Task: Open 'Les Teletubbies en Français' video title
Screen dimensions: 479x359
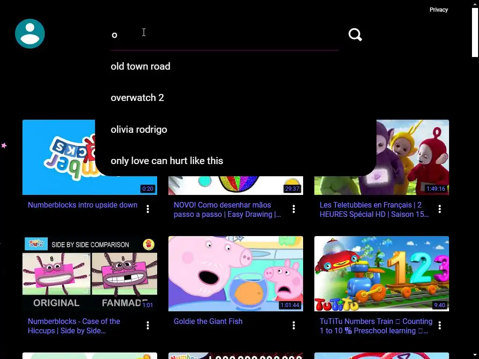Action: click(x=374, y=209)
